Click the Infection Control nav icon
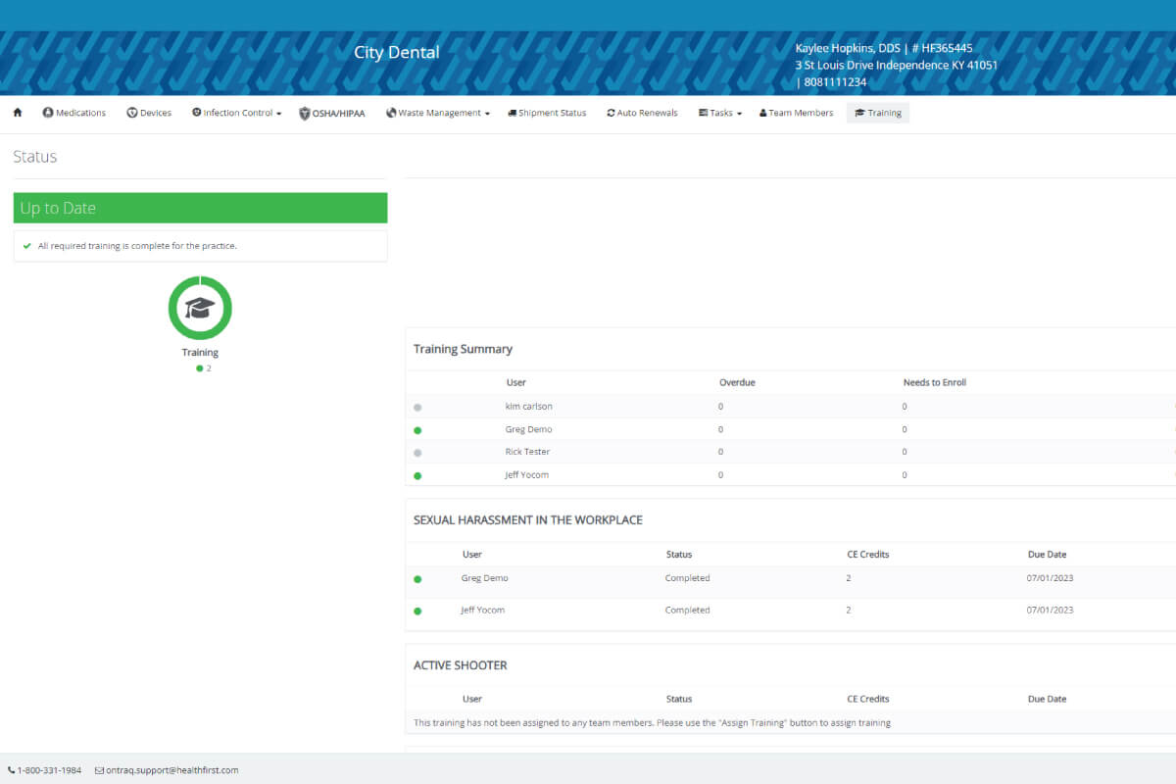Image resolution: width=1176 pixels, height=784 pixels. [196, 113]
